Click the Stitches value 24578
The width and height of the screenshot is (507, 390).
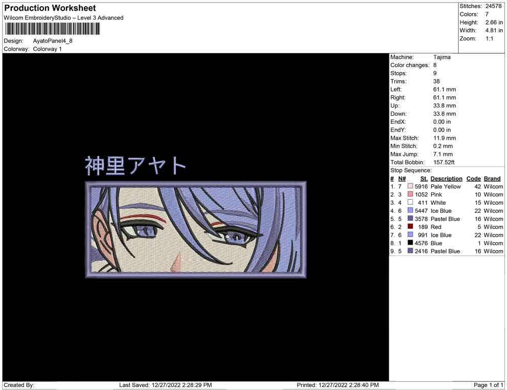pos(493,6)
